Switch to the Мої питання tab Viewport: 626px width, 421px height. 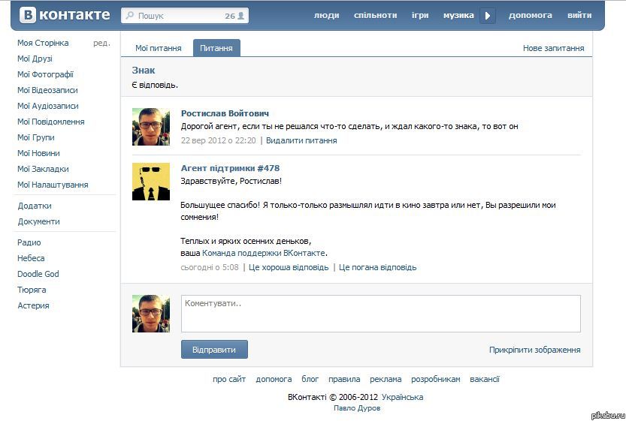(158, 48)
